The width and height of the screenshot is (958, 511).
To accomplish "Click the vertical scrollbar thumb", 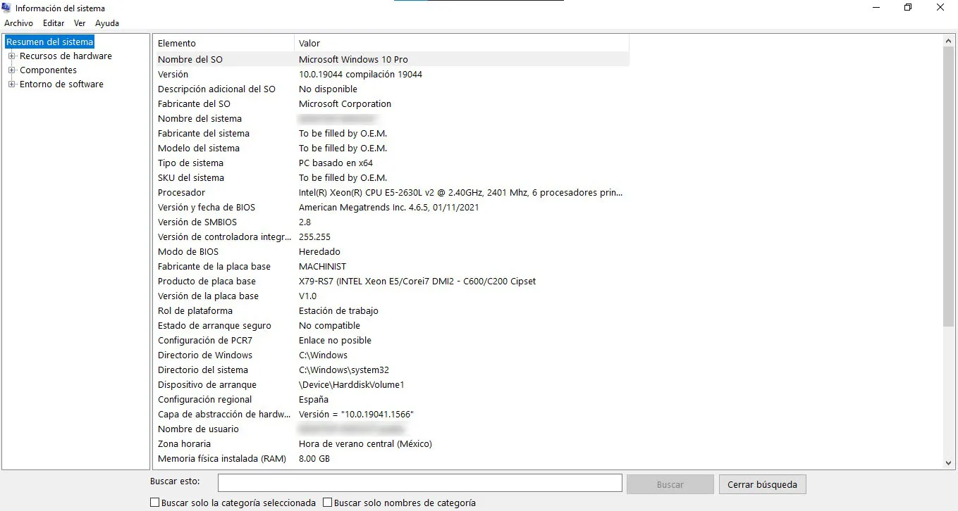I will [x=949, y=187].
